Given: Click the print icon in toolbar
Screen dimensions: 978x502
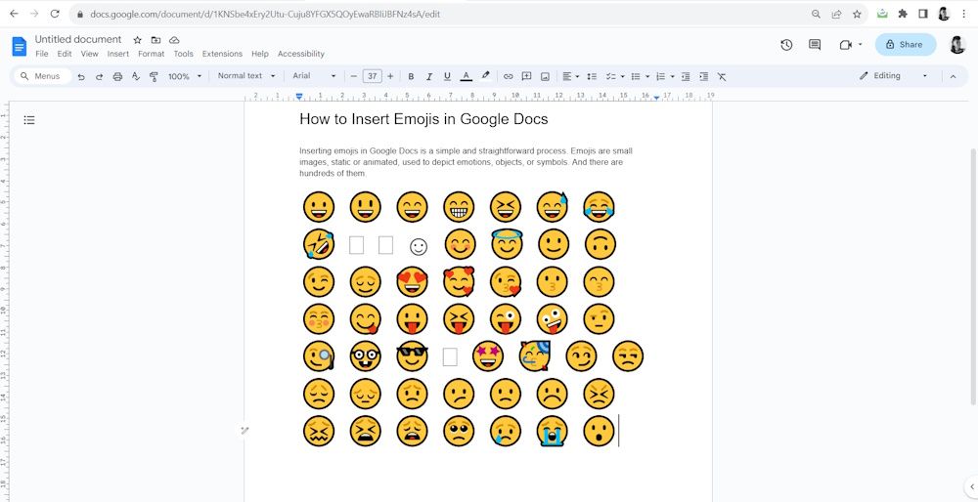Looking at the screenshot, I should (x=117, y=76).
